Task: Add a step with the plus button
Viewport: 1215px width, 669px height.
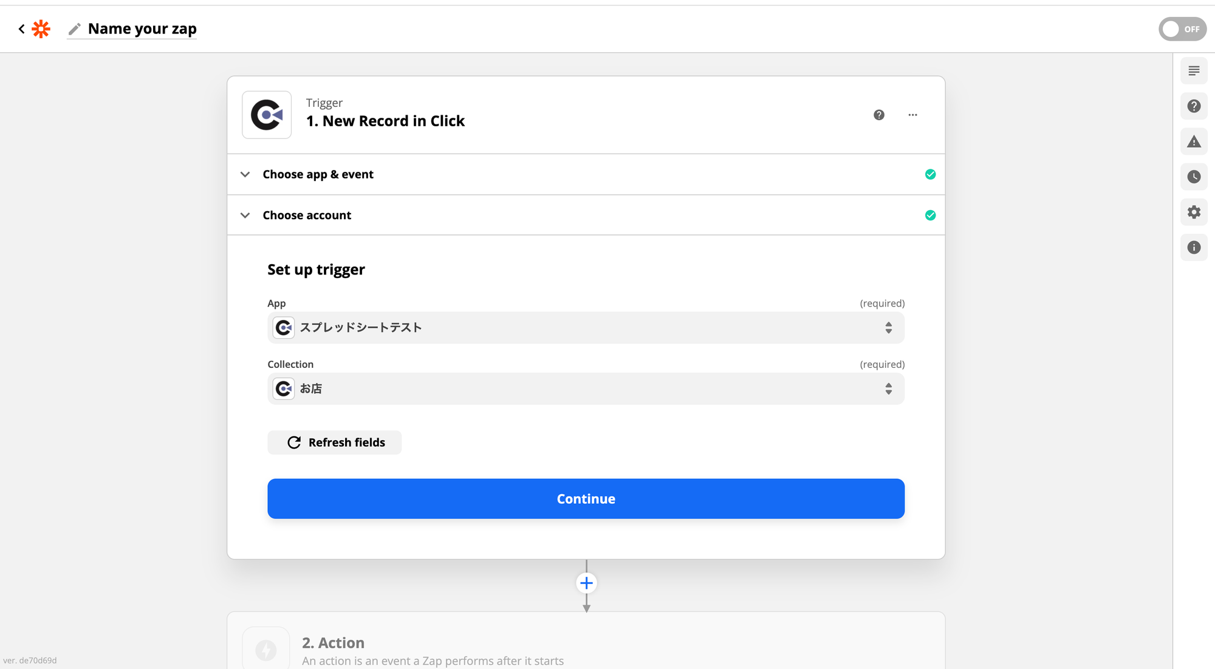Action: click(x=586, y=583)
